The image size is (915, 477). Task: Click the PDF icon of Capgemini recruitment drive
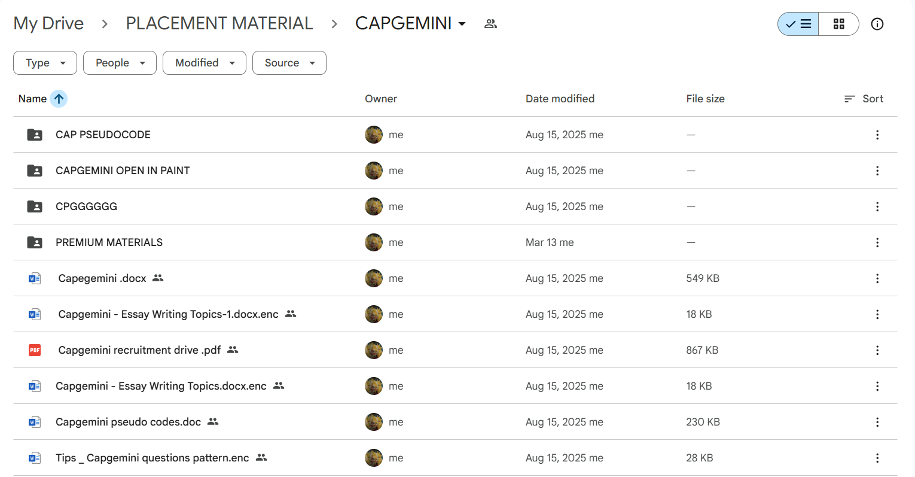[35, 350]
